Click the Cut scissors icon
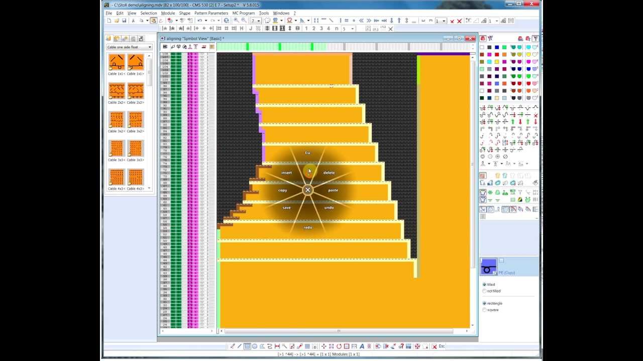 133,21
